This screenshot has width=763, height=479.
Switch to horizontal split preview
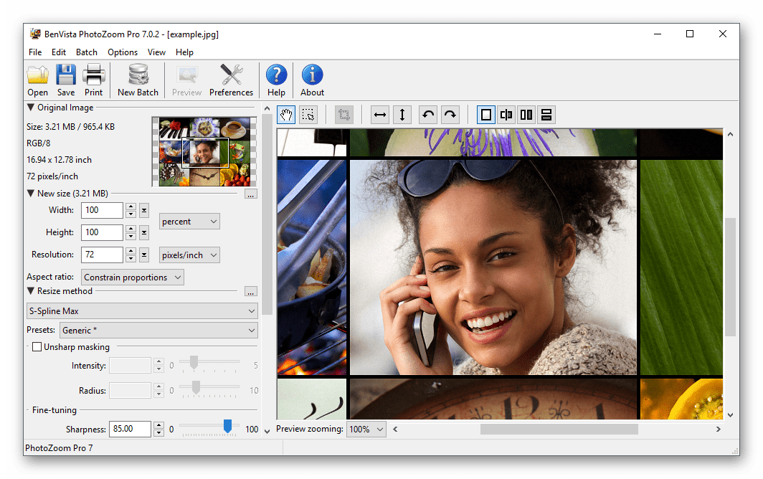click(x=546, y=115)
